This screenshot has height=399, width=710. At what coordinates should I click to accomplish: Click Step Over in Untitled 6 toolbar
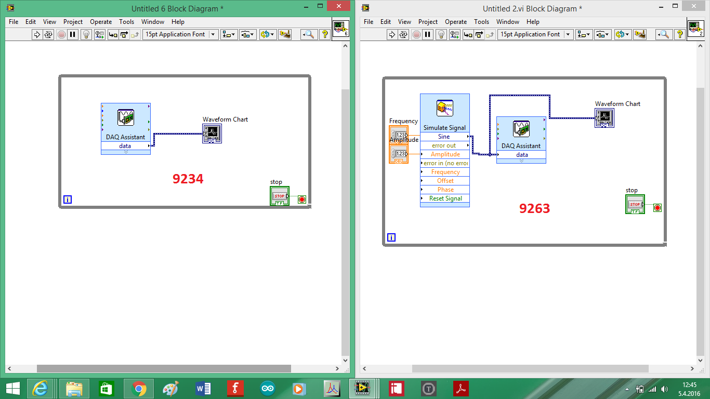(x=124, y=34)
